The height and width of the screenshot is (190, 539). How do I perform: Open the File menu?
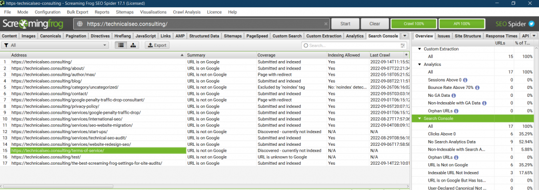coord(7,12)
